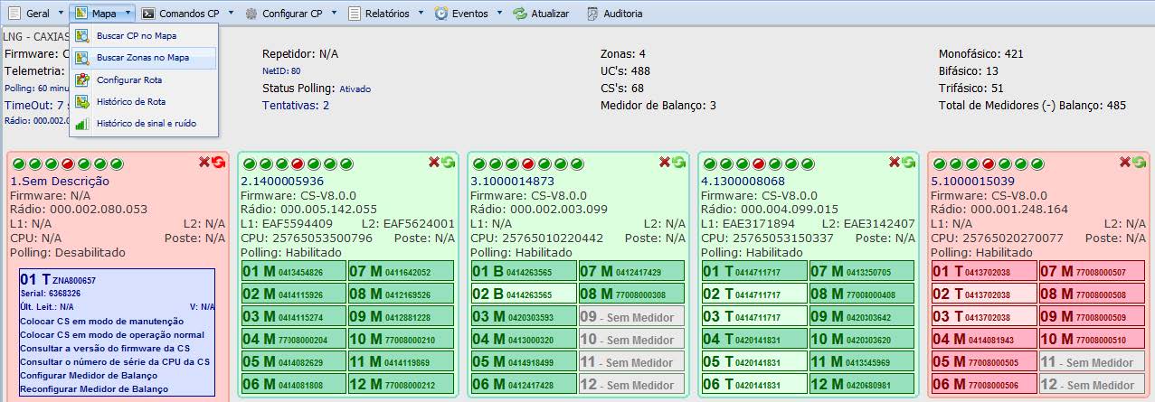Select Buscar CP no Mapa menu entry

point(136,36)
